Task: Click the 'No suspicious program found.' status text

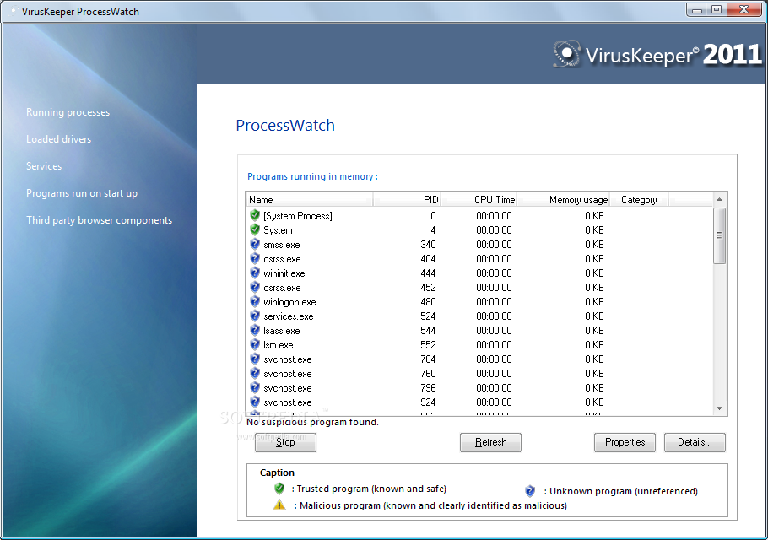Action: (x=312, y=422)
